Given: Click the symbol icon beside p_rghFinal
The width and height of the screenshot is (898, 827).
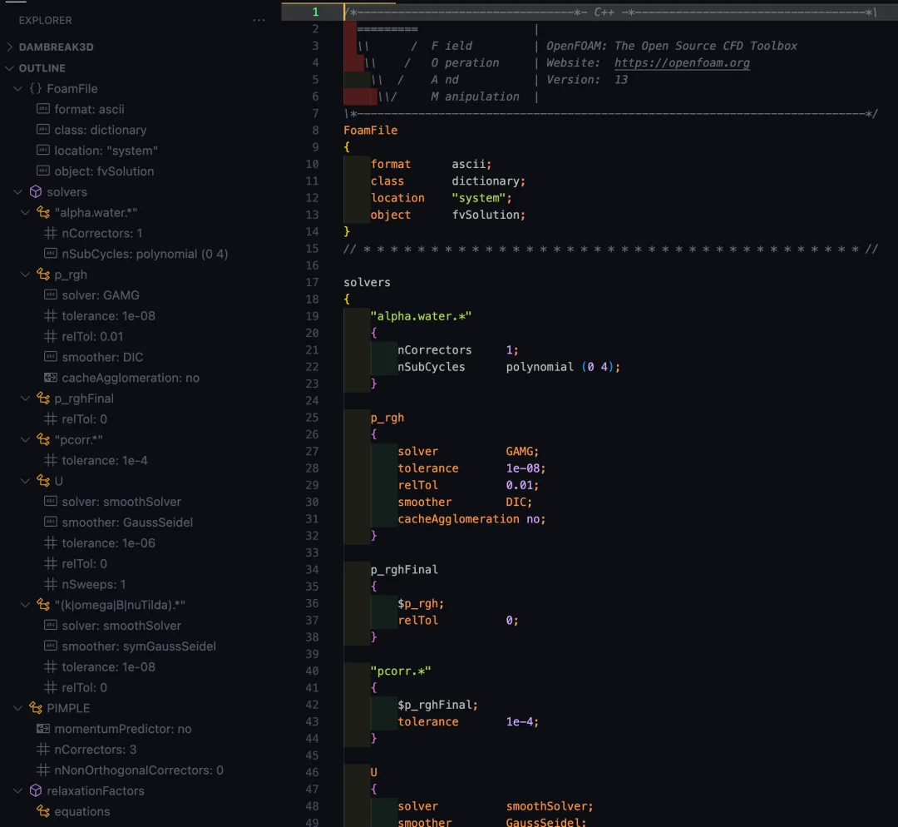Looking at the screenshot, I should click(x=42, y=399).
